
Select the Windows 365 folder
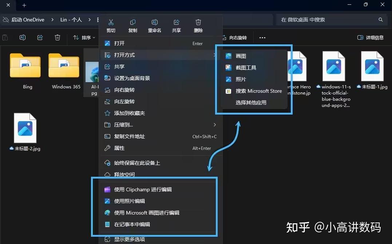(x=64, y=71)
